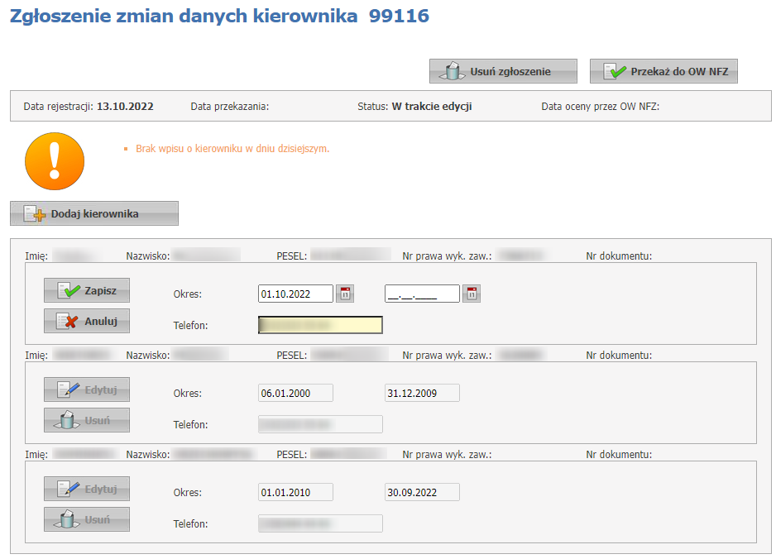Cancel editing with the Anuluj button
776x559 pixels.
[x=87, y=321]
